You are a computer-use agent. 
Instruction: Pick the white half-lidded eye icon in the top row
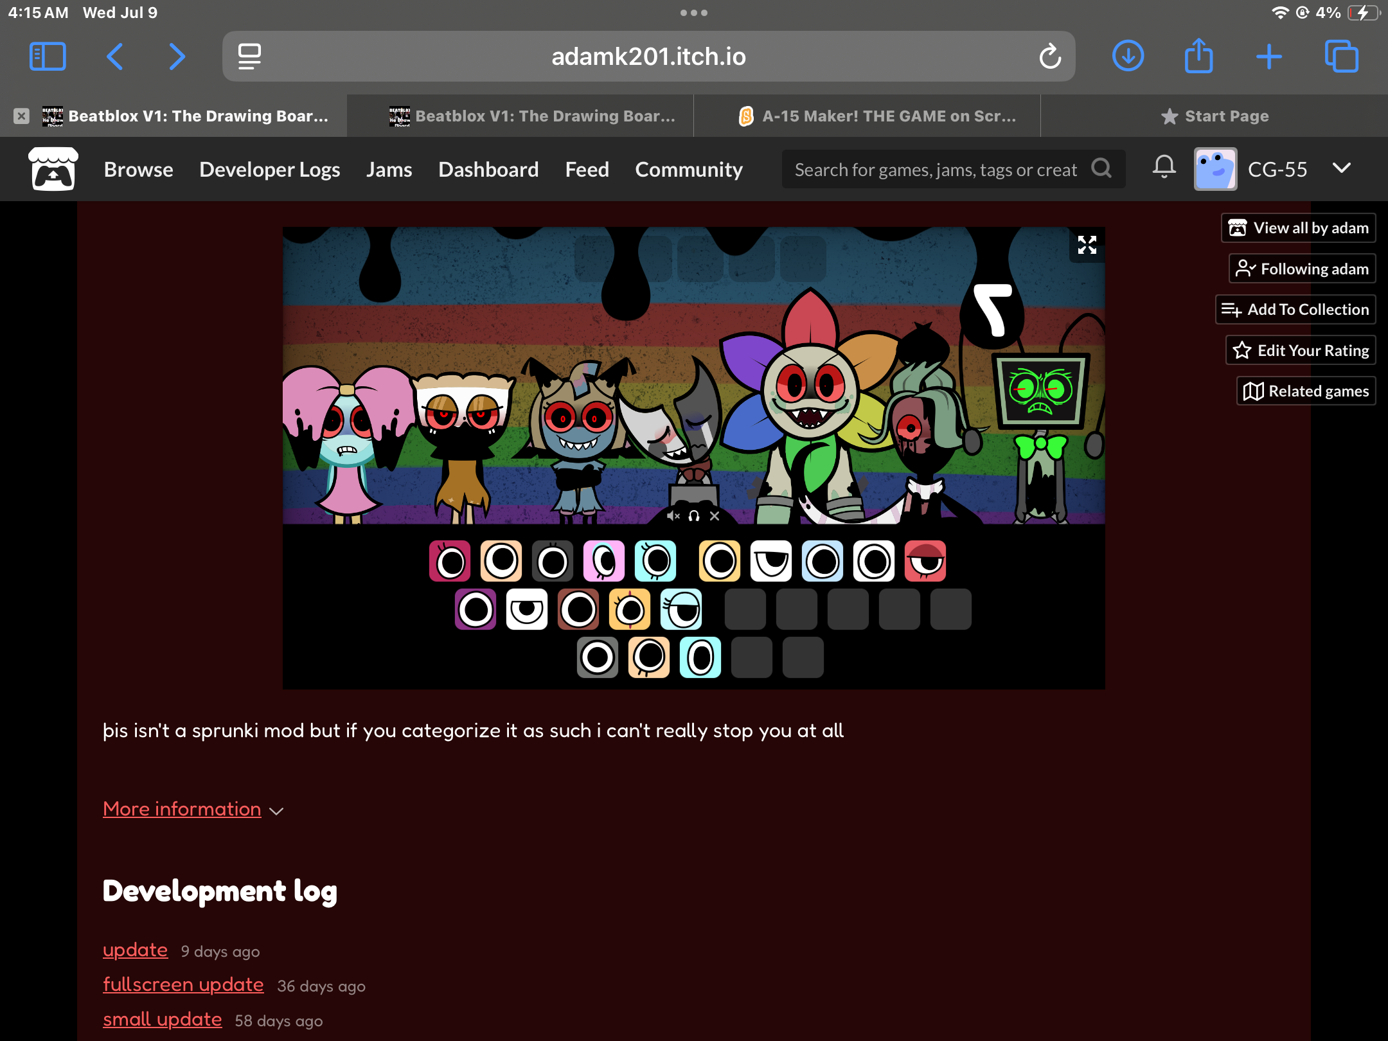tap(771, 561)
